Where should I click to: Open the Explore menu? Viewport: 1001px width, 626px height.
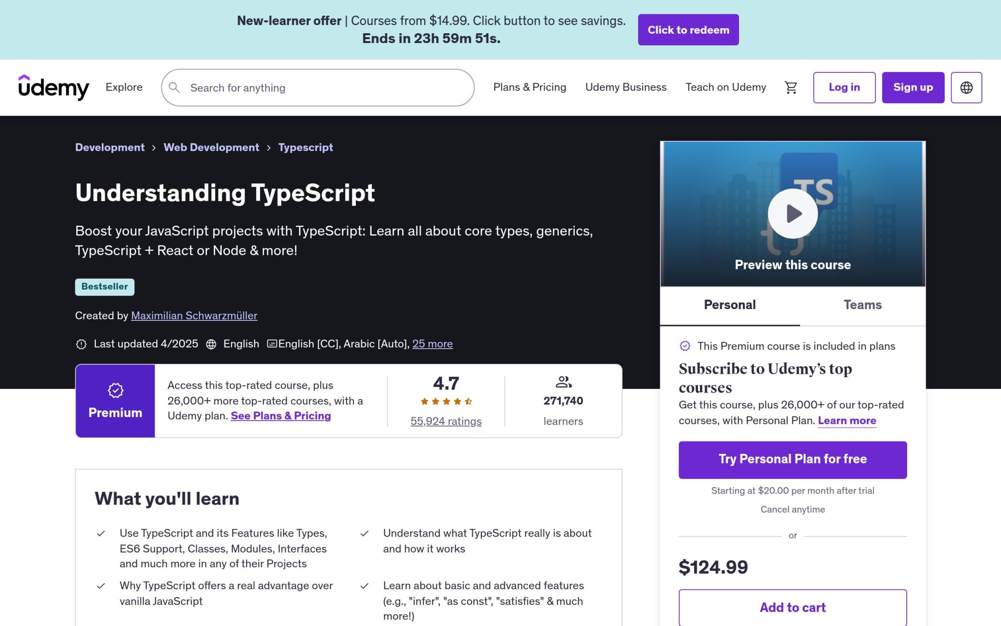pos(124,87)
